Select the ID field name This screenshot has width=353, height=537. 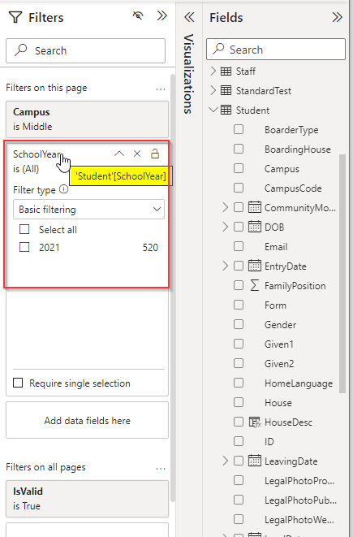click(x=269, y=442)
